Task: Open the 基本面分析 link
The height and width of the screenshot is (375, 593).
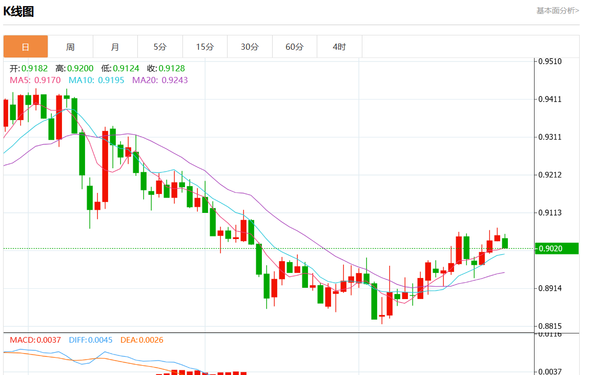Action: point(558,11)
